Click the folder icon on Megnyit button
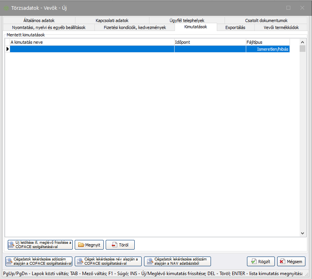This screenshot has height=279, width=312. tap(81, 245)
